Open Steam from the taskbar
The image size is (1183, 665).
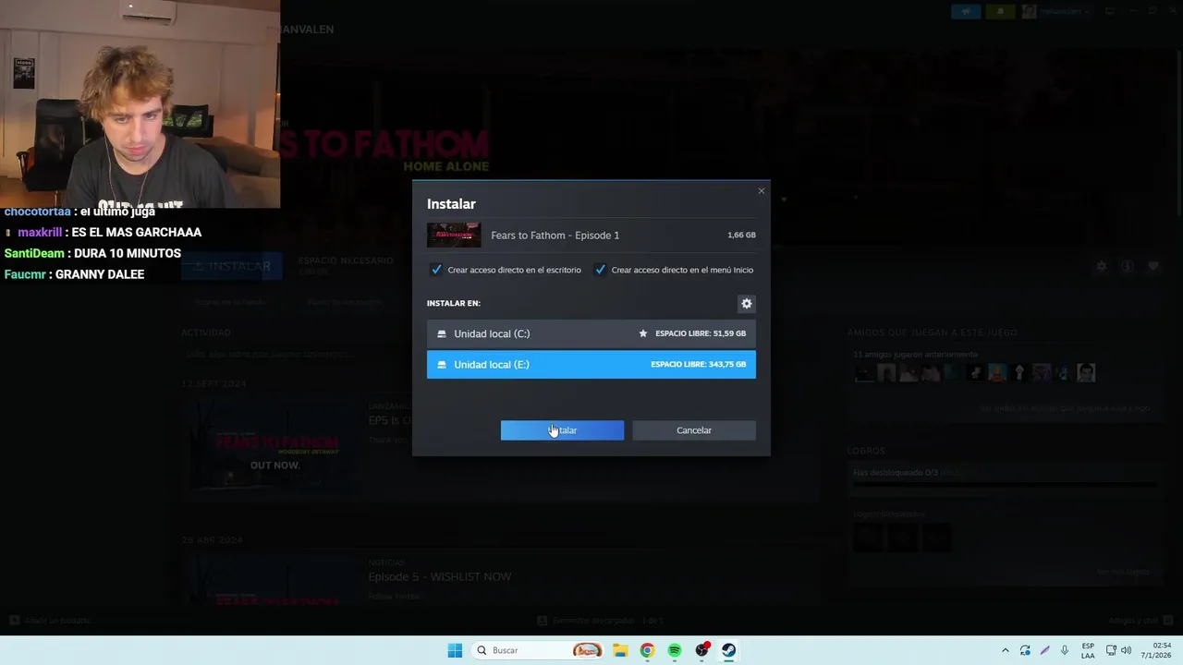729,650
